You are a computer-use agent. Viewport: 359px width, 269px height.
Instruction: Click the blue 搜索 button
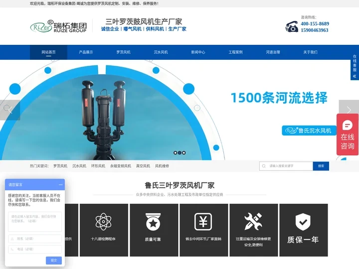point(321,166)
